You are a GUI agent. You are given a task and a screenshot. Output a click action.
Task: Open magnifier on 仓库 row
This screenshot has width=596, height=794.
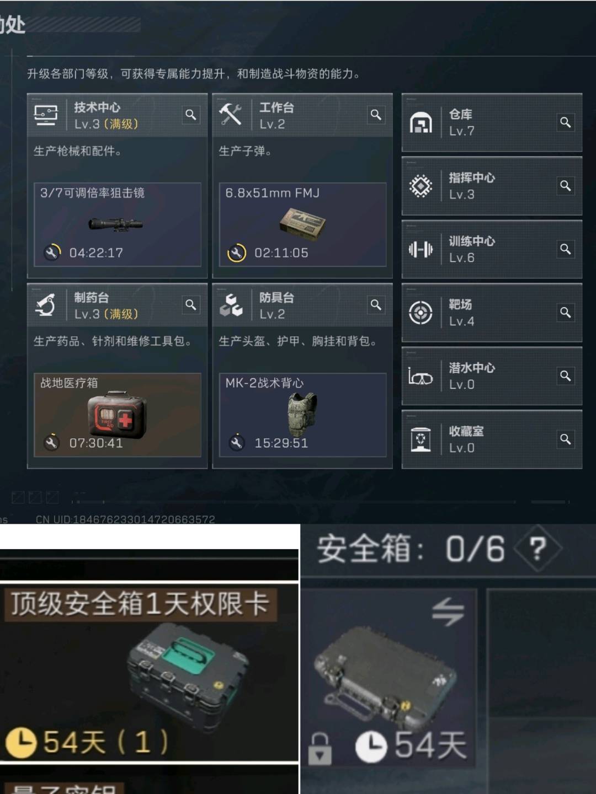click(x=565, y=122)
